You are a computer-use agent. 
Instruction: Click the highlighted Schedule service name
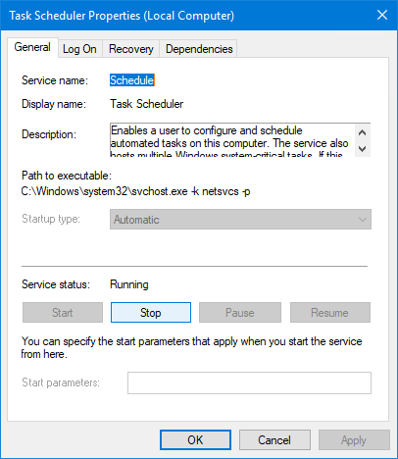[132, 80]
